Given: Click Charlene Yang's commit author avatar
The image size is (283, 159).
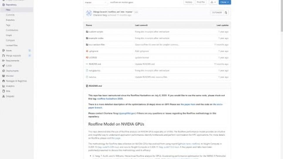Looking at the screenshot, I should pos(89,13).
